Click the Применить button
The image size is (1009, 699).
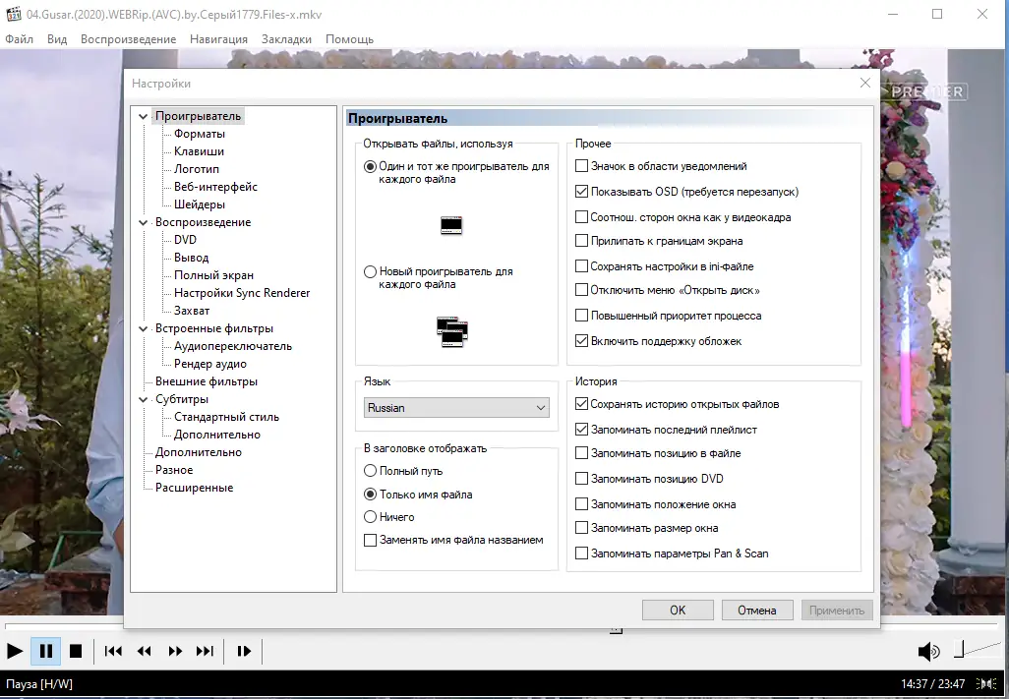coord(837,611)
